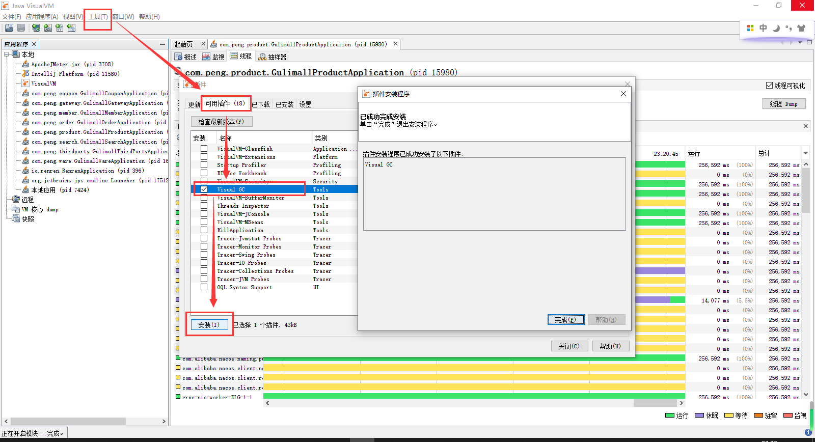Click the 运行 green legend swatch
This screenshot has height=442, width=815.
pos(670,416)
